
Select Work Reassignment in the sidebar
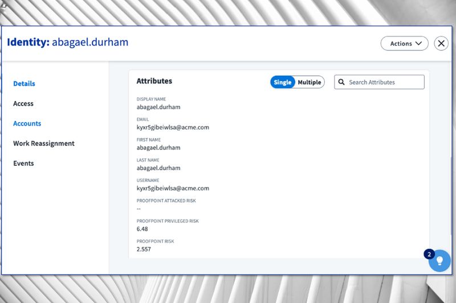(x=44, y=143)
